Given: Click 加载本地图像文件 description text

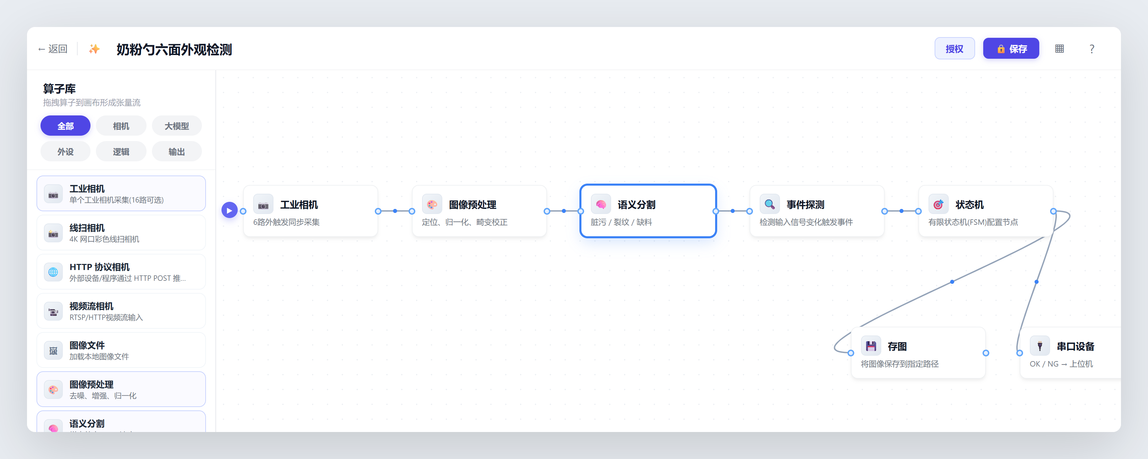Looking at the screenshot, I should coord(99,356).
